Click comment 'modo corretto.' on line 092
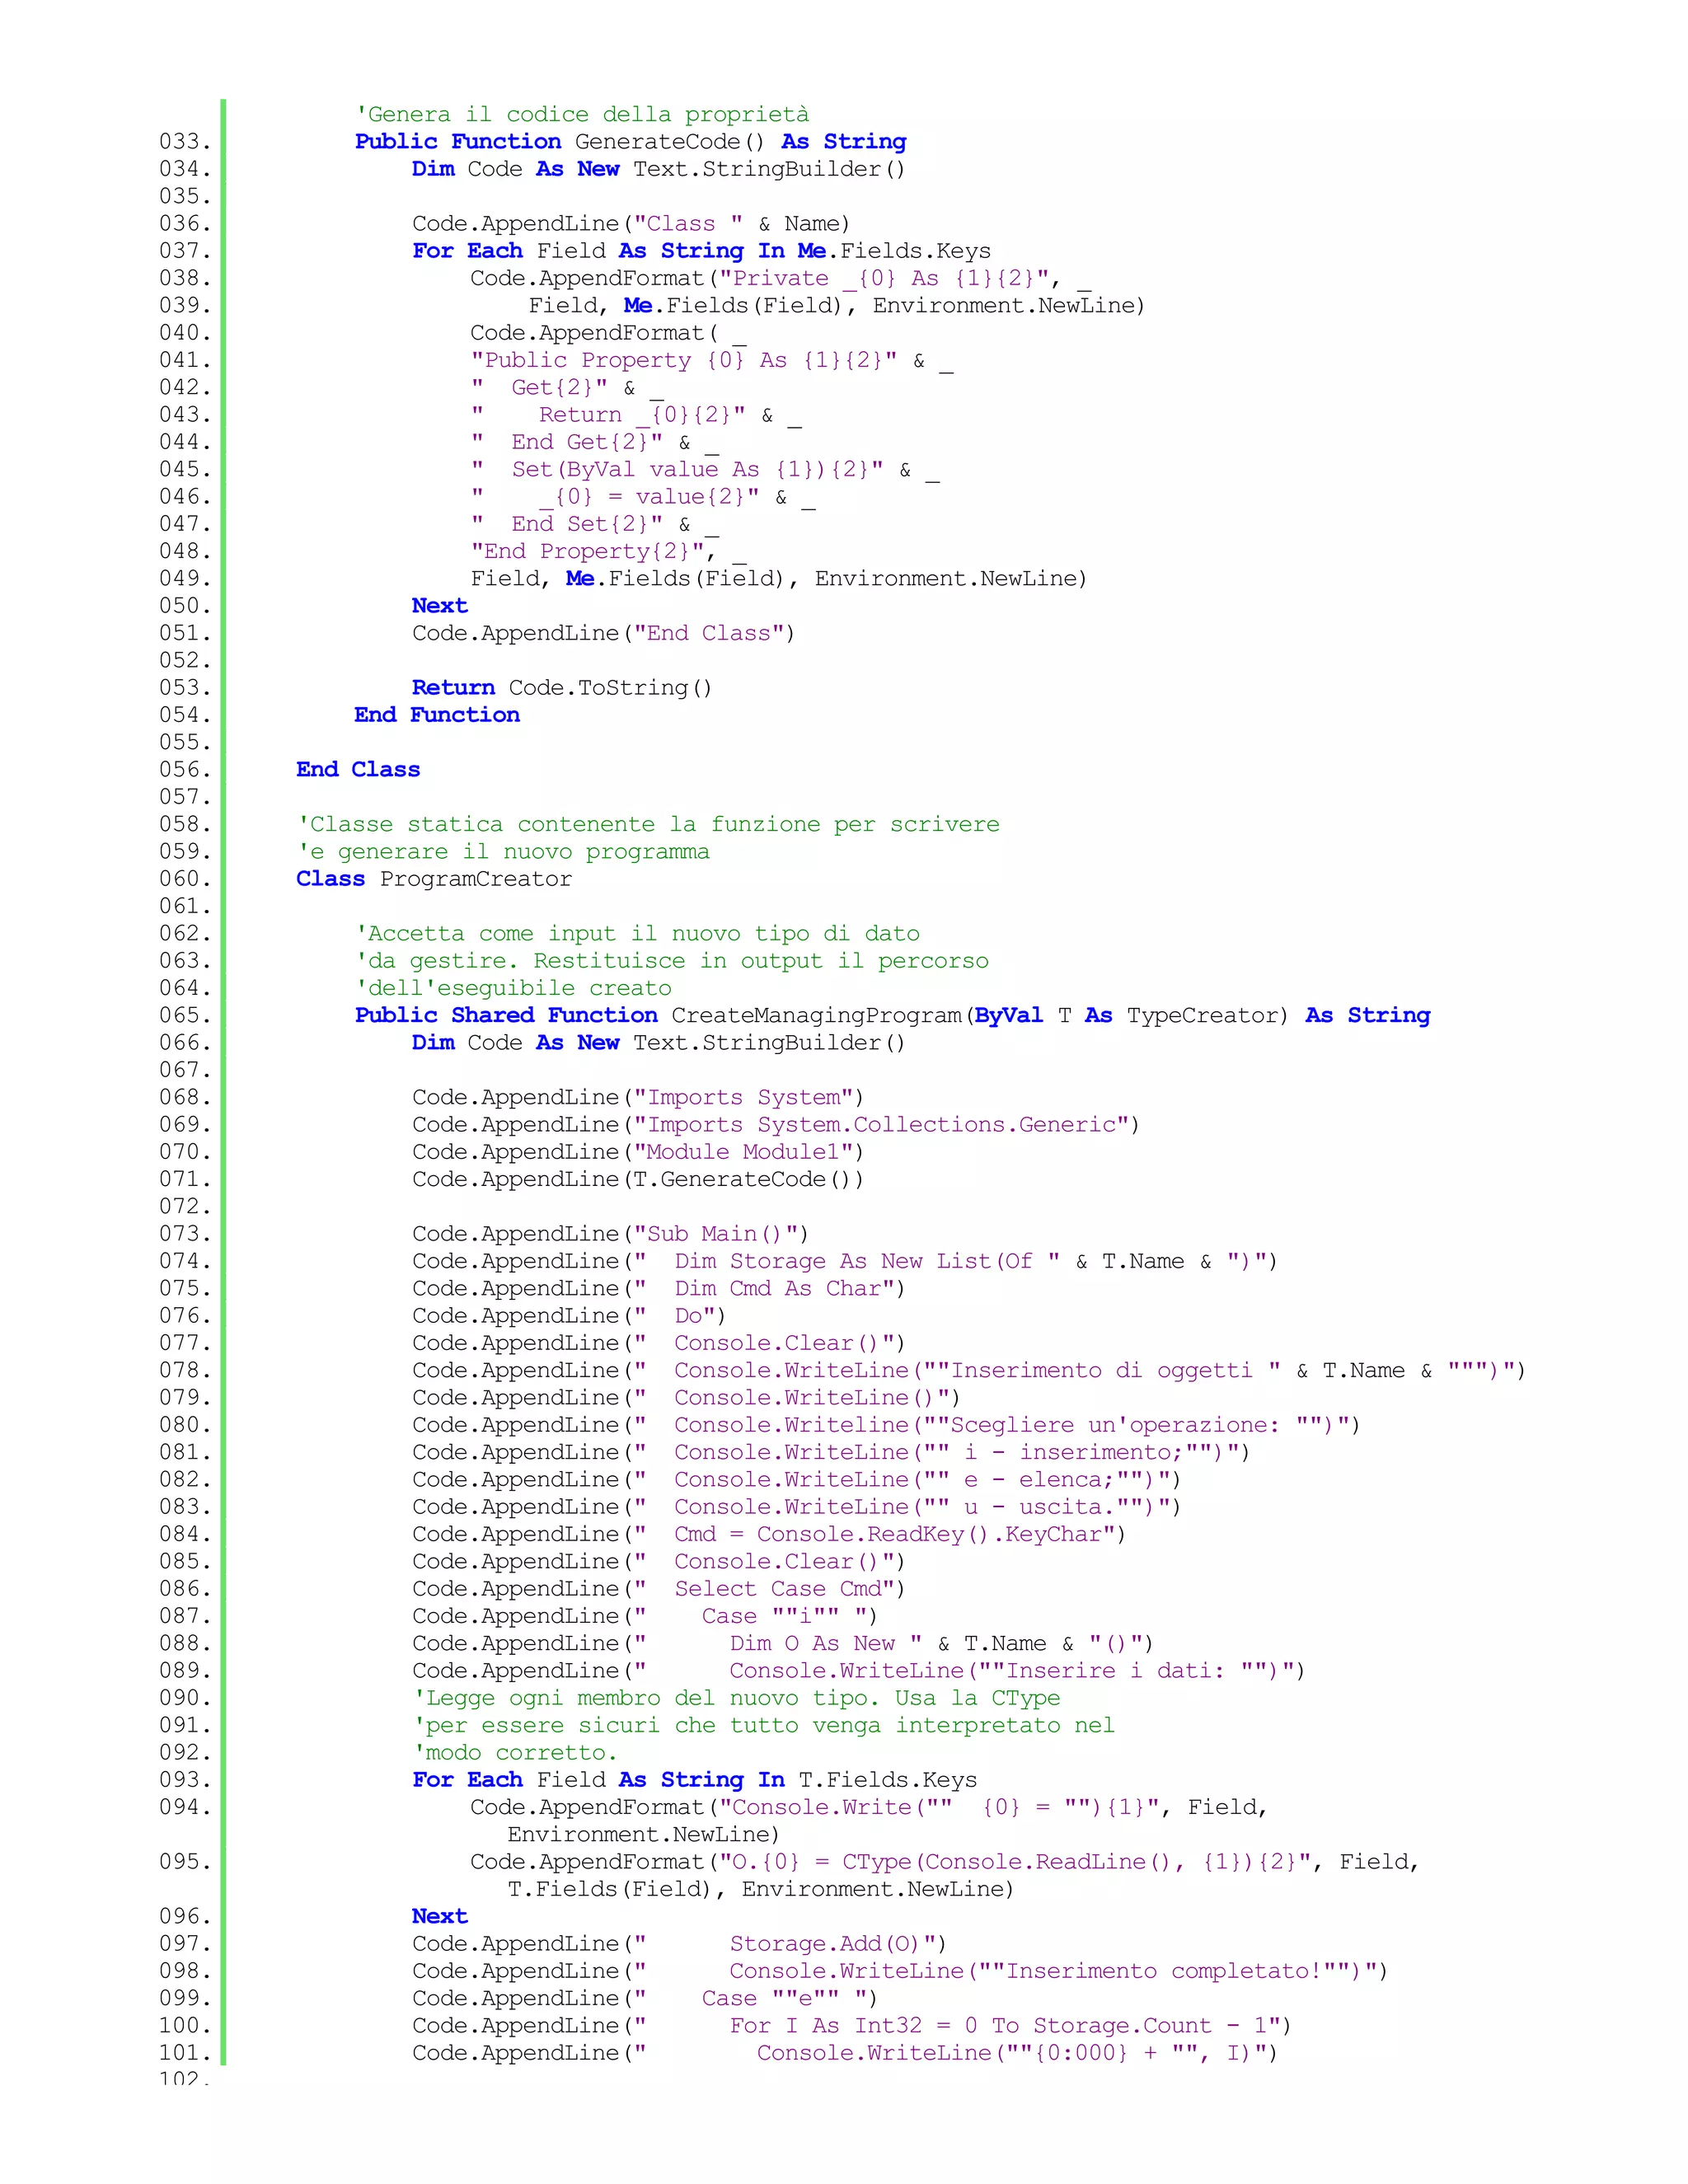The image size is (1688, 2184). tap(516, 1753)
